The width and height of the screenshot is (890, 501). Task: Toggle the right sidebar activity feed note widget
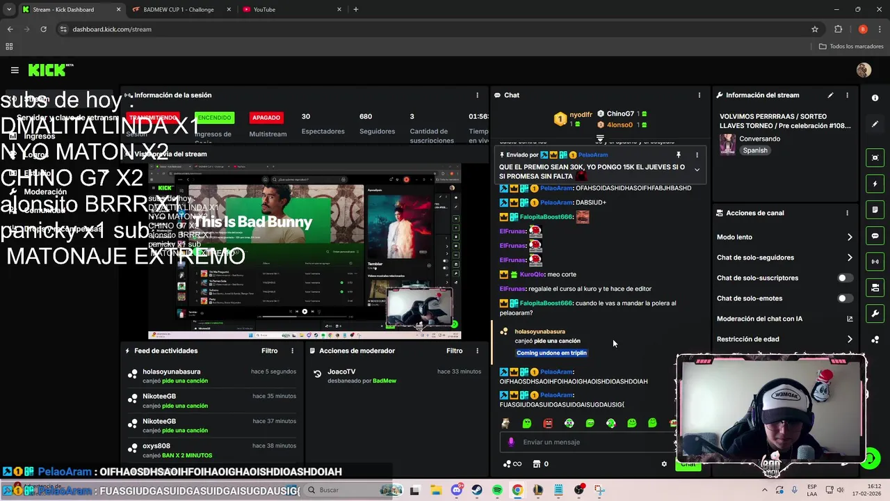click(875, 209)
